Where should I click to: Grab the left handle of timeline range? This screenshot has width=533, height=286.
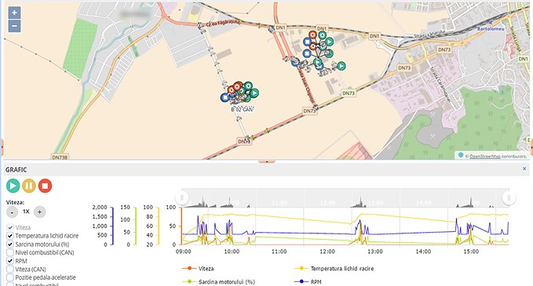pyautogui.click(x=181, y=197)
